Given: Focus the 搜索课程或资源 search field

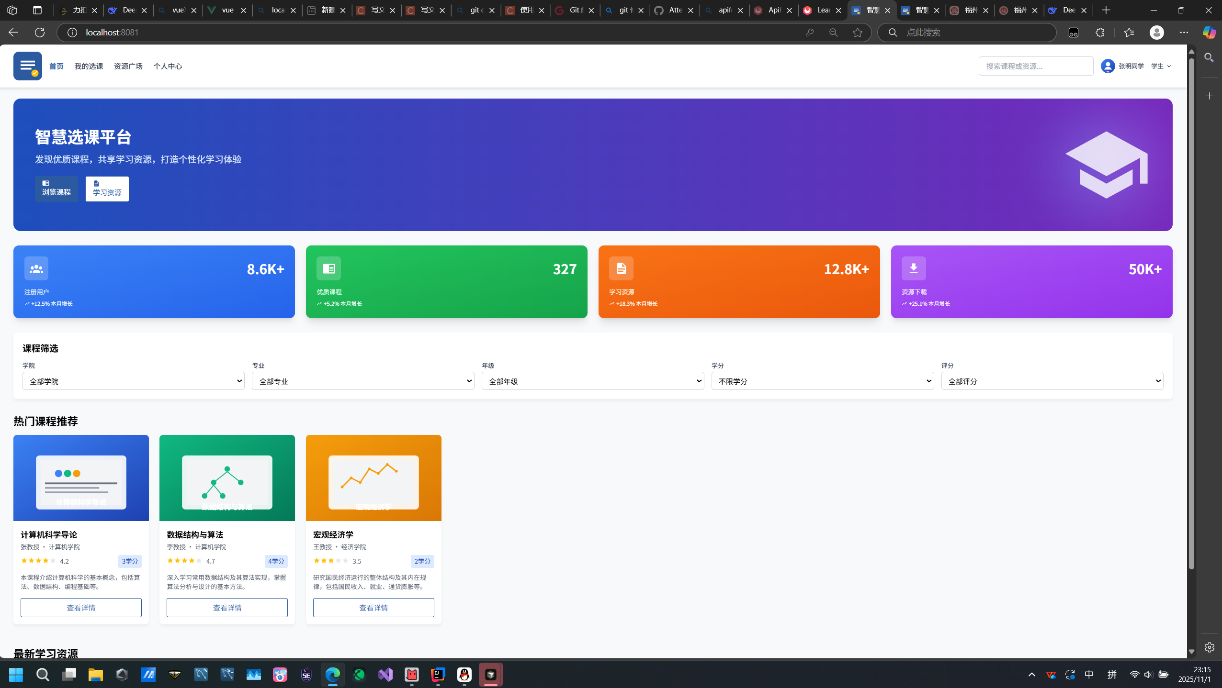Looking at the screenshot, I should 1035,66.
